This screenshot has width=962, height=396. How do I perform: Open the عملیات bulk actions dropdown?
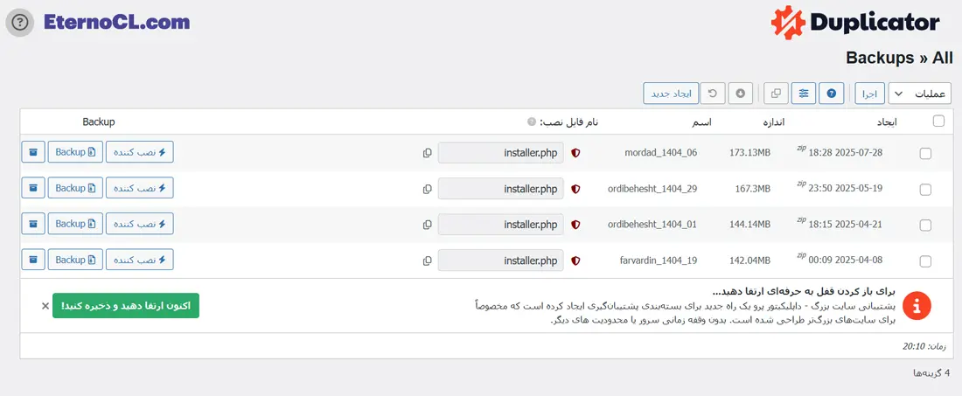coord(920,94)
